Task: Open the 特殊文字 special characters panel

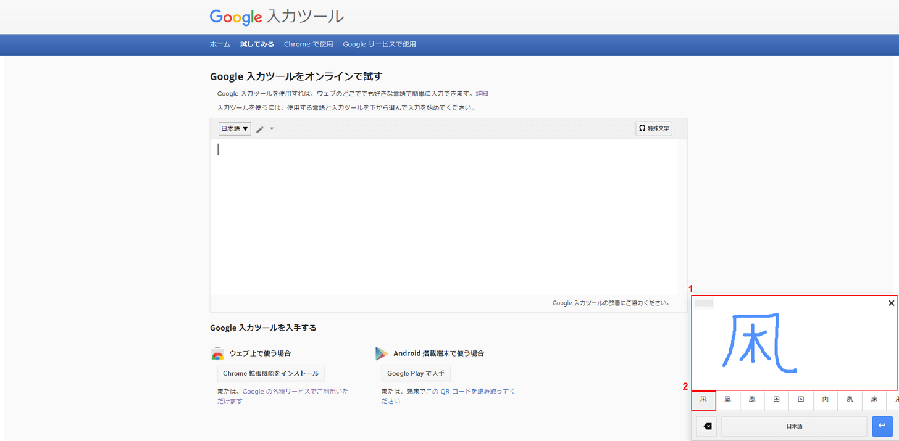Action: 654,128
